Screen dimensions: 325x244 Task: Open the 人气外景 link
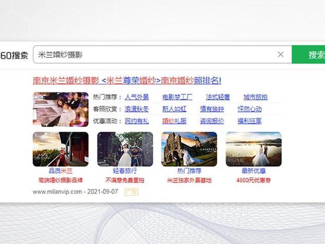click(x=137, y=97)
